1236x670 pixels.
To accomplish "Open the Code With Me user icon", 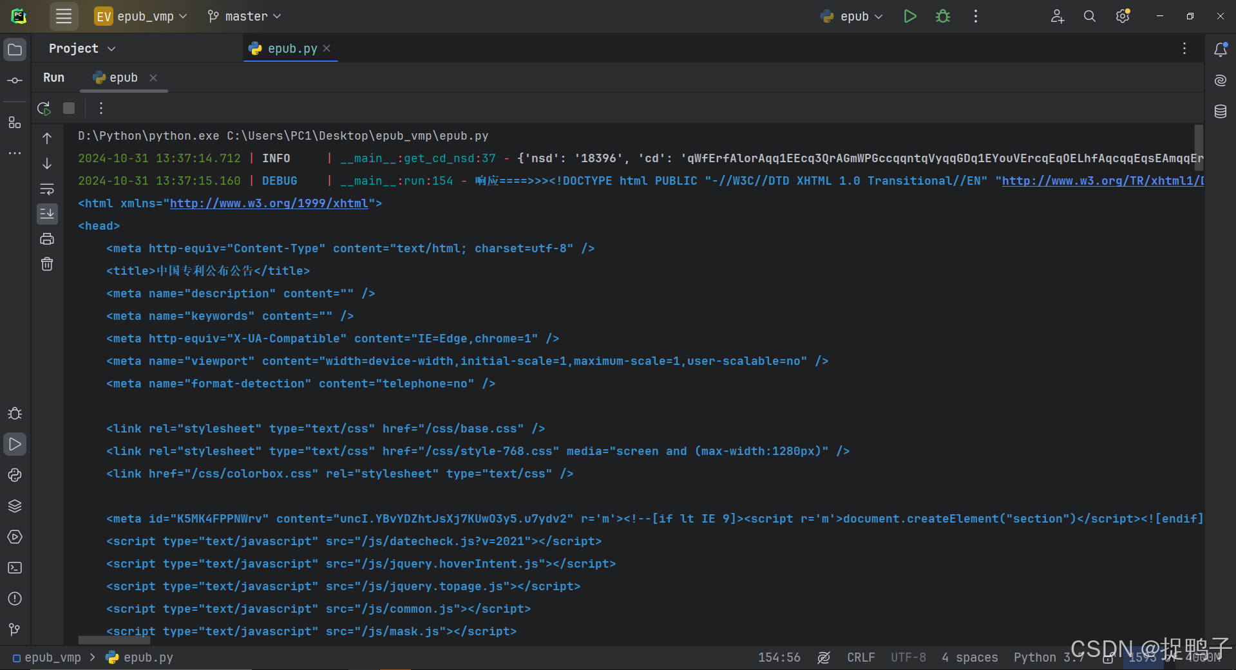I will [1057, 16].
